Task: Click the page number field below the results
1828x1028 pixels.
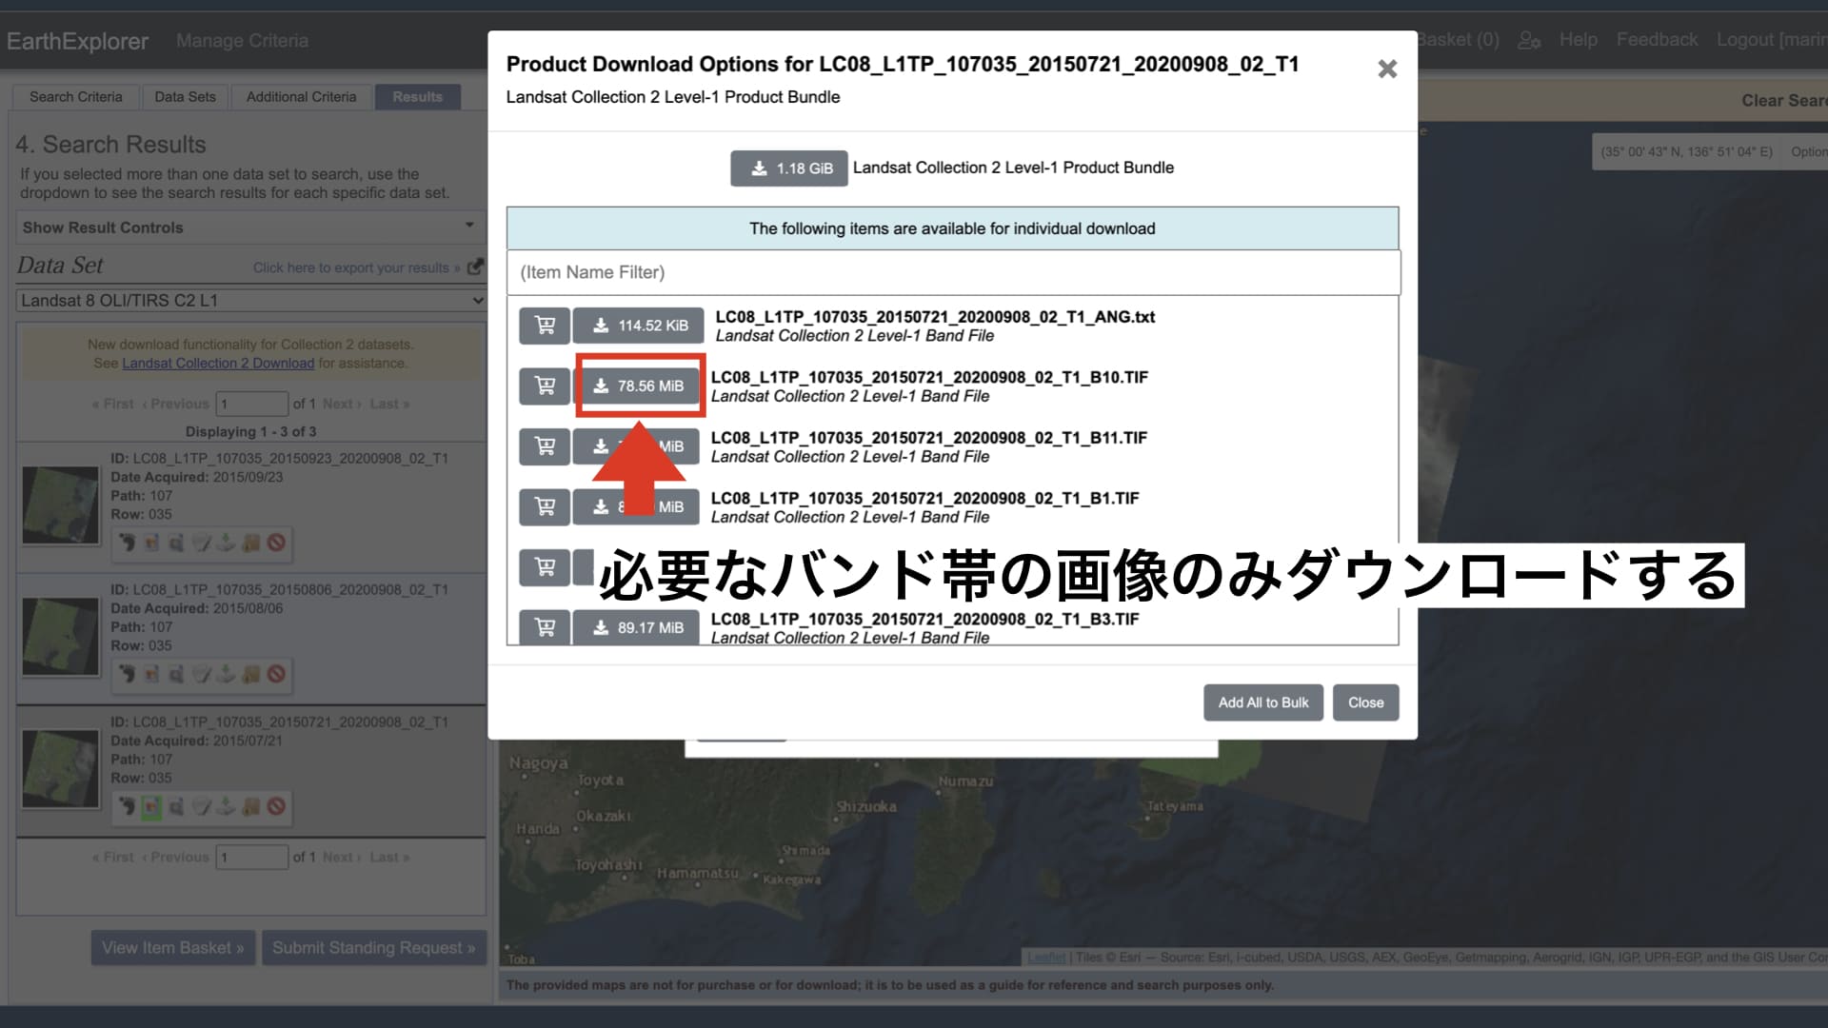Action: [252, 857]
